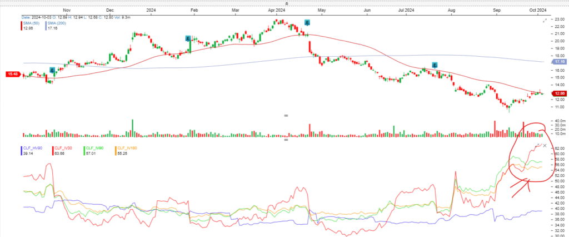Click the Oct 2024 label on time axis
The height and width of the screenshot is (237, 569).
point(537,11)
